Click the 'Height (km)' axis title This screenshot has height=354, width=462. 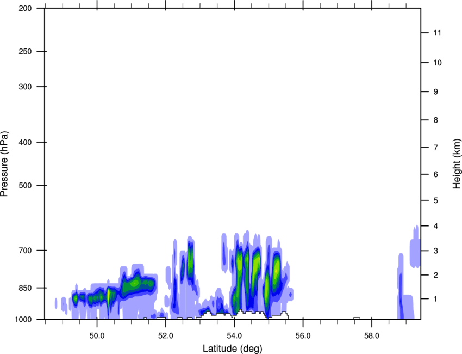pyautogui.click(x=457, y=164)
